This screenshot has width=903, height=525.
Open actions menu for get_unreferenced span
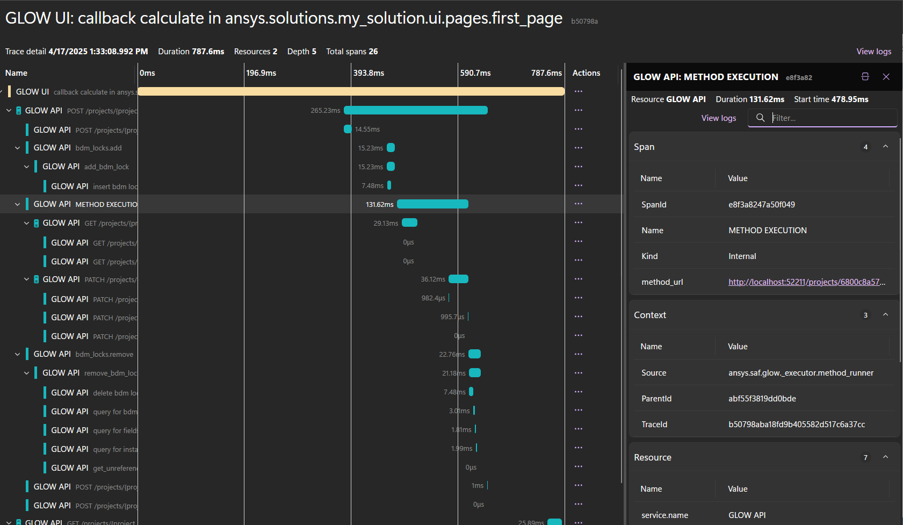coord(578,466)
